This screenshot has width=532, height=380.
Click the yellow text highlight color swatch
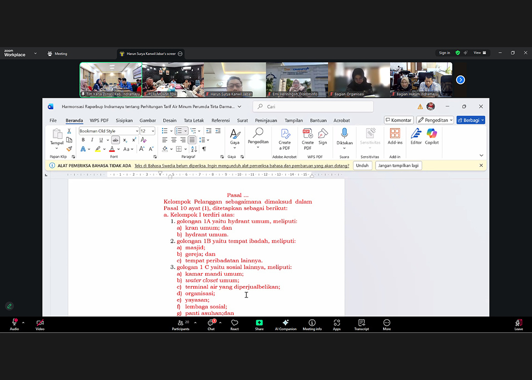[x=97, y=149]
